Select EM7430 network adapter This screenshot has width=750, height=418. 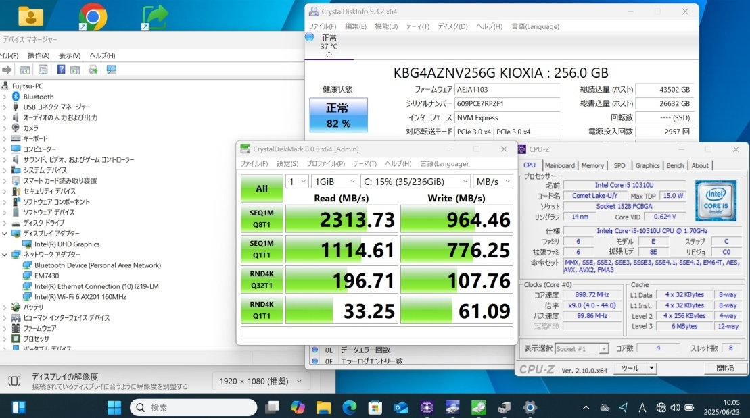coord(47,276)
